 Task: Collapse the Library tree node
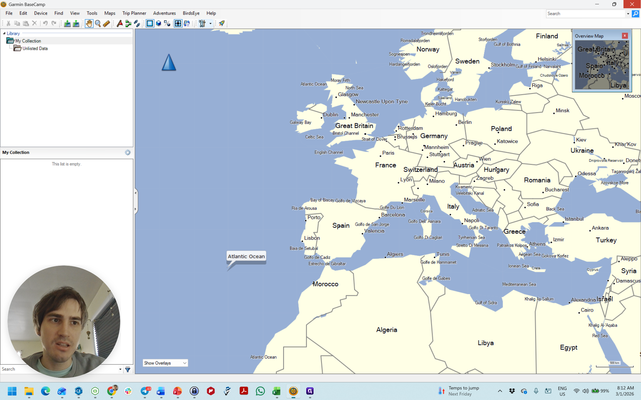pos(4,33)
